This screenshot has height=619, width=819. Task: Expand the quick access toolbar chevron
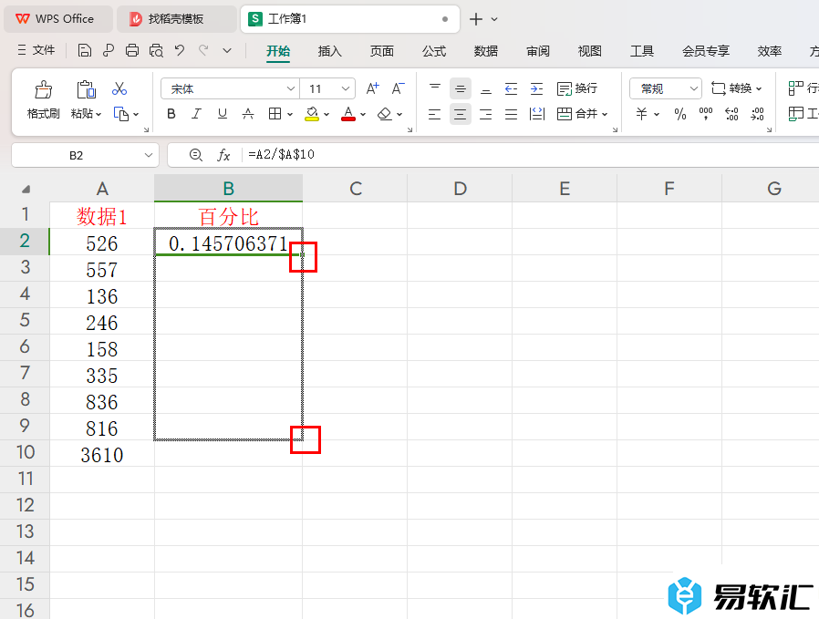pos(227,51)
